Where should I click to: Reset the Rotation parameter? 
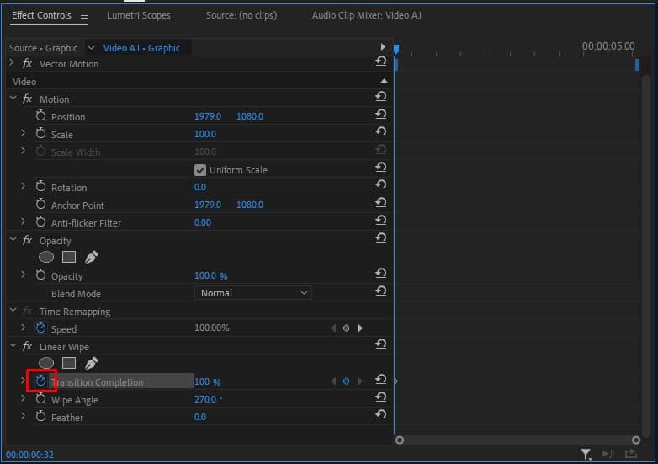point(381,187)
